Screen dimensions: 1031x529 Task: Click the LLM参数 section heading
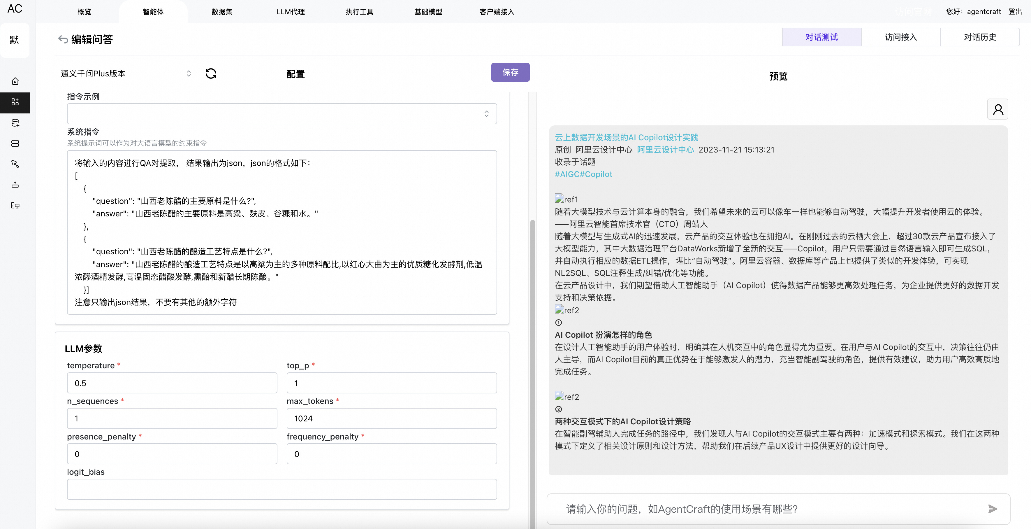pyautogui.click(x=83, y=349)
